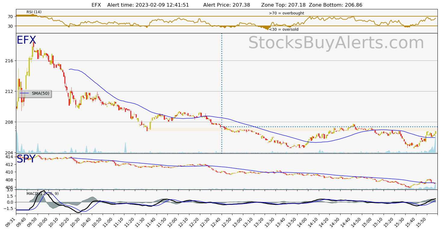Image resolution: width=442 pixels, height=231 pixels.
Task: Click the Zone Bottom: 206.86 title text
Action: (x=336, y=5)
